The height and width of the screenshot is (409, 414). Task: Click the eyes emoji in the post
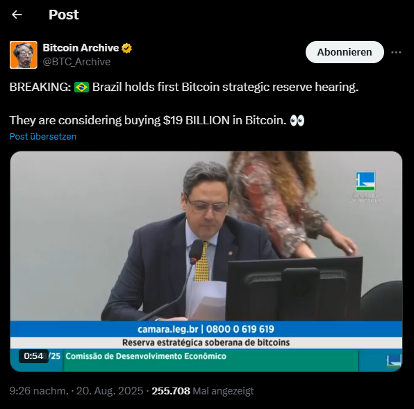point(297,121)
